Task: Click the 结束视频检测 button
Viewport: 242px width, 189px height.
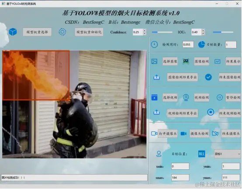Action: [x=230, y=113]
